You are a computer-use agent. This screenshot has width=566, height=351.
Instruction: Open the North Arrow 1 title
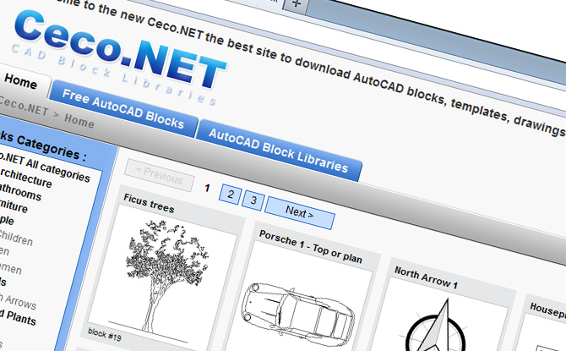pos(426,277)
